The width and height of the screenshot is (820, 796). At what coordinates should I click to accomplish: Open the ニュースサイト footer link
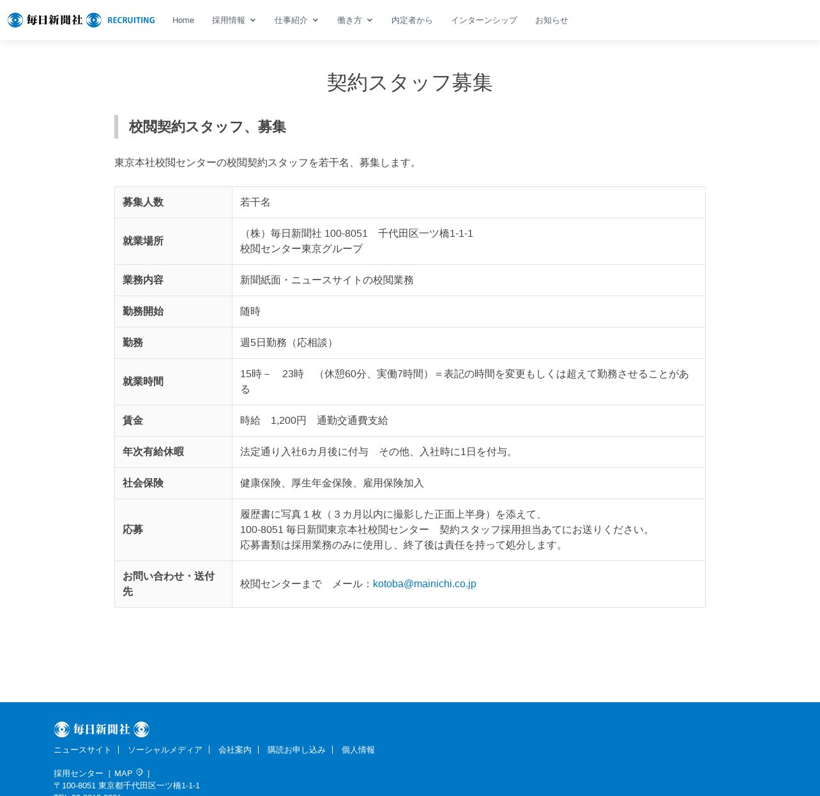82,750
